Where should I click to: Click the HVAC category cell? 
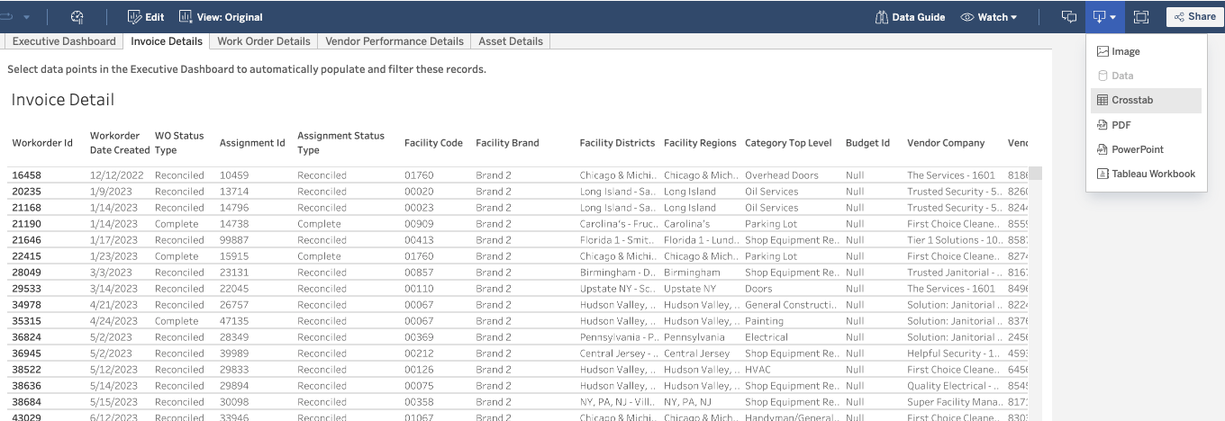click(x=758, y=370)
